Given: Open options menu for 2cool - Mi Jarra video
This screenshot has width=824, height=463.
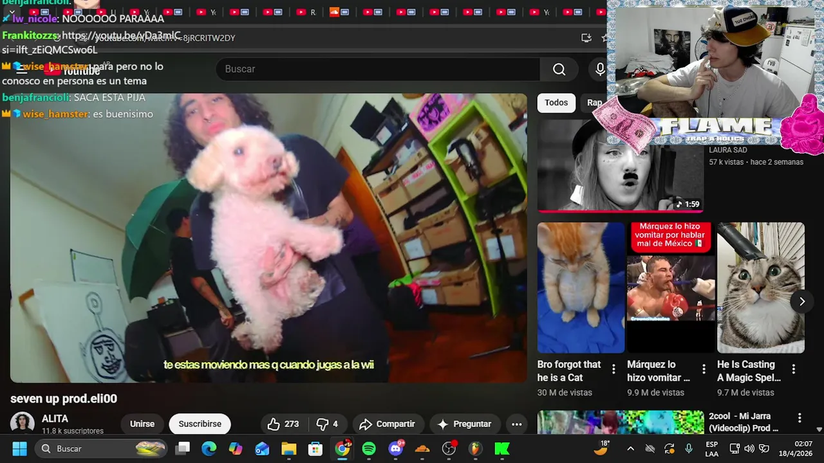Looking at the screenshot, I should point(800,418).
